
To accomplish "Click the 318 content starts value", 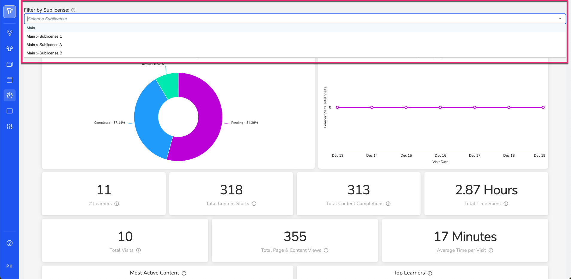I will (x=231, y=190).
